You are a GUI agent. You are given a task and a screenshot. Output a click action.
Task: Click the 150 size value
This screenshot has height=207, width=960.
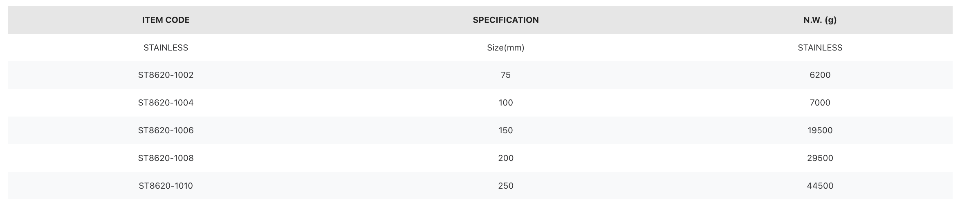[506, 130]
